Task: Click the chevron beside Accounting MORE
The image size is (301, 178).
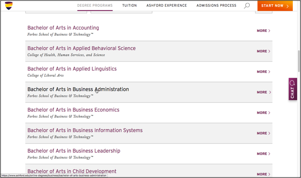Action: [x=269, y=31]
